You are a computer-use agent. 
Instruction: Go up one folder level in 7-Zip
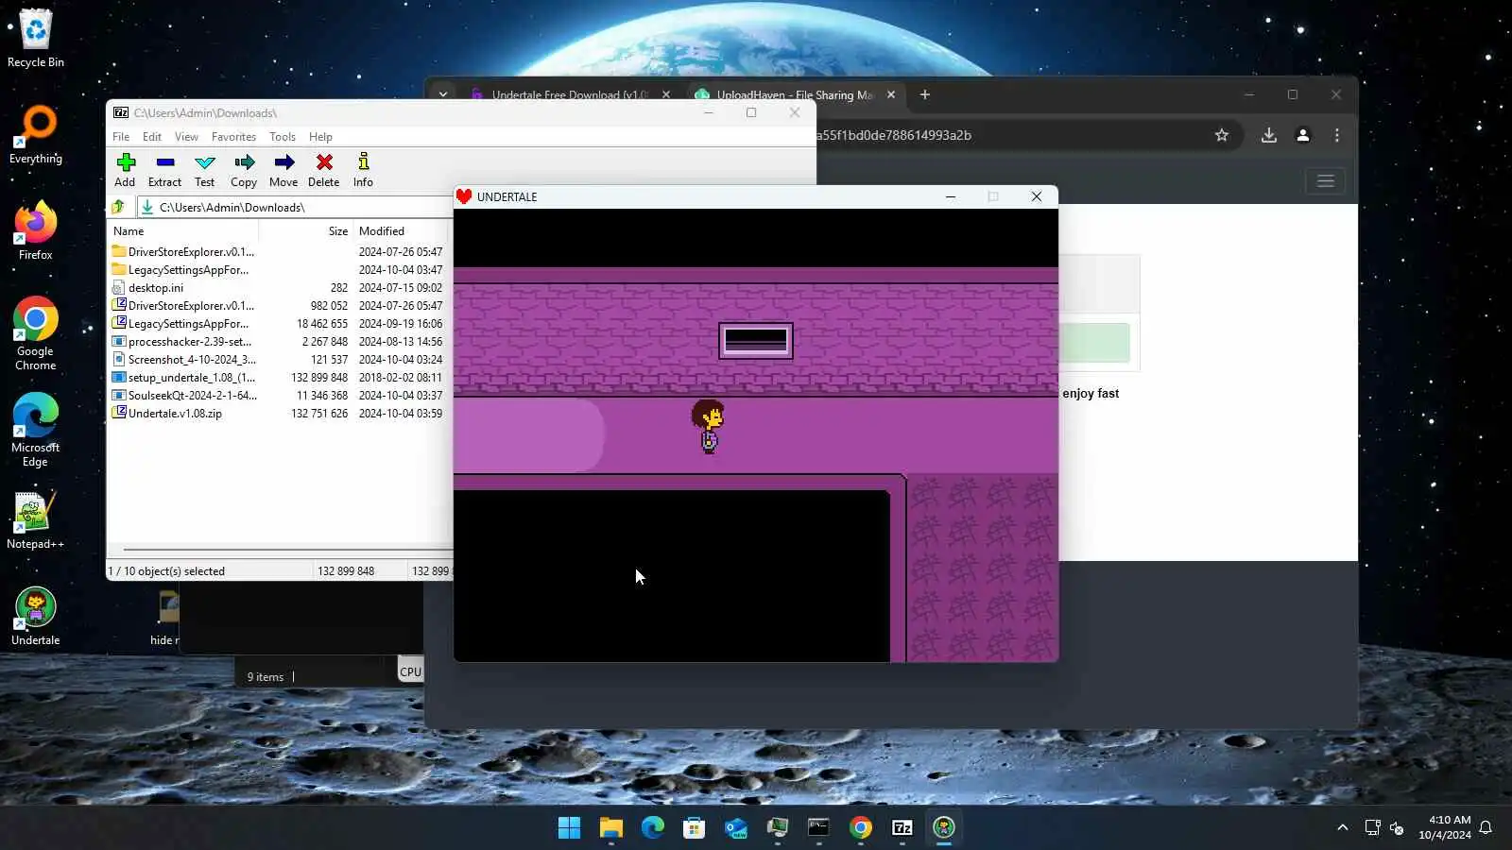pos(118,207)
